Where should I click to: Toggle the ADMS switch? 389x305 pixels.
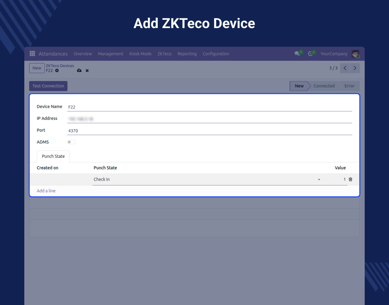[x=71, y=142]
